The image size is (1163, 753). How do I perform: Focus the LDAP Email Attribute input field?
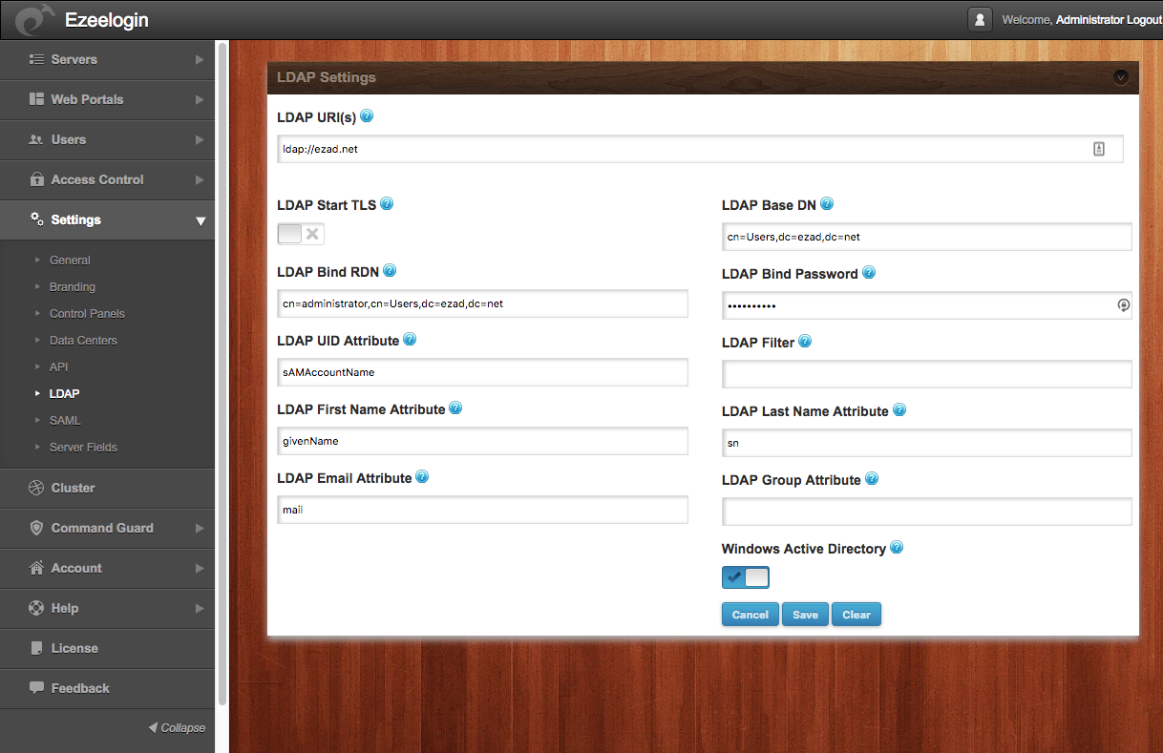click(482, 510)
